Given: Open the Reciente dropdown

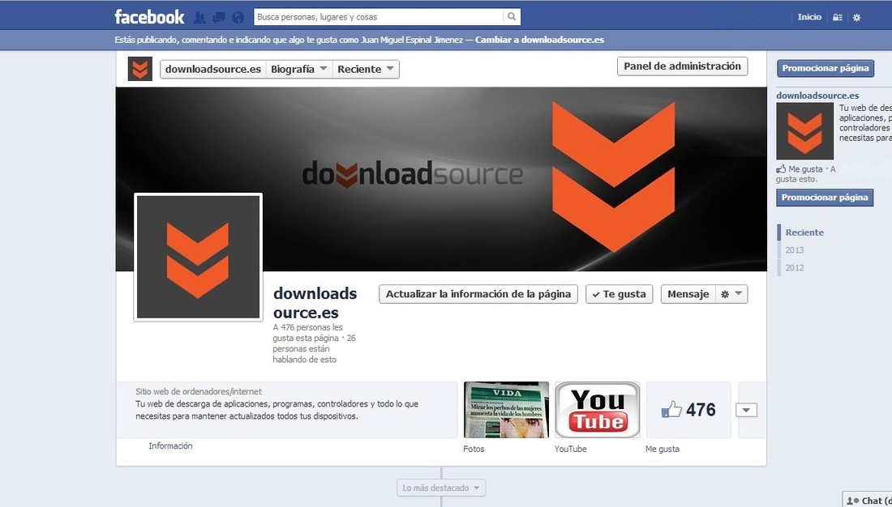Looking at the screenshot, I should (x=366, y=69).
